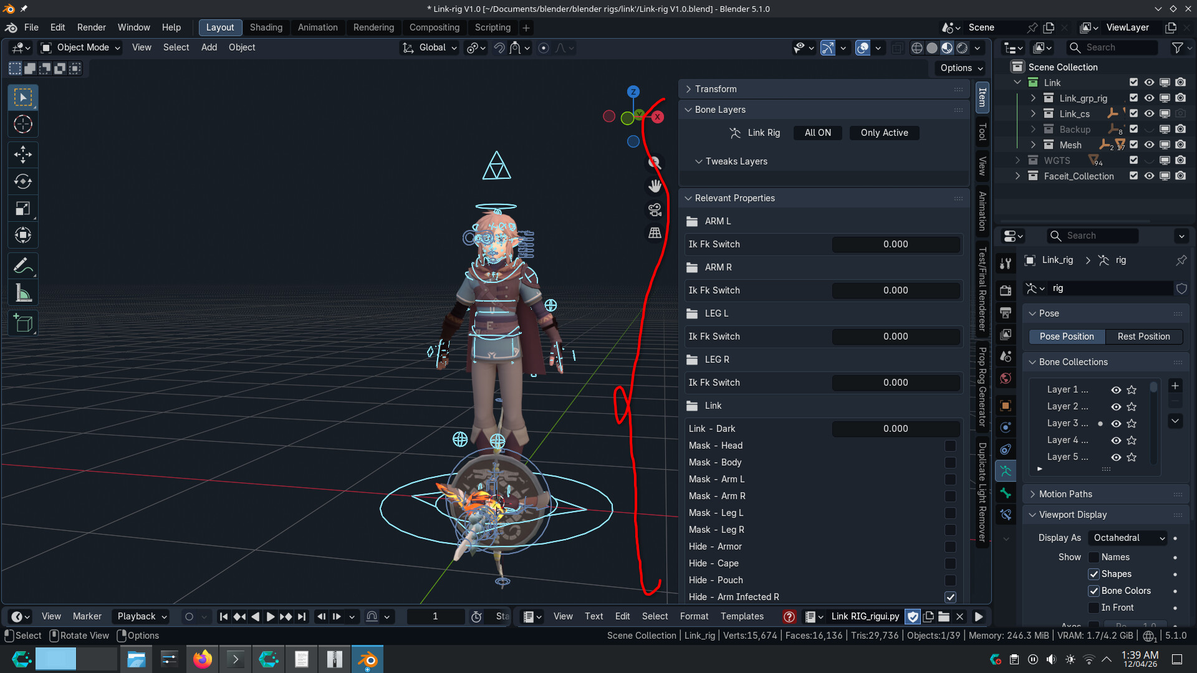
Task: Jump to timeline start frame
Action: pyautogui.click(x=224, y=617)
